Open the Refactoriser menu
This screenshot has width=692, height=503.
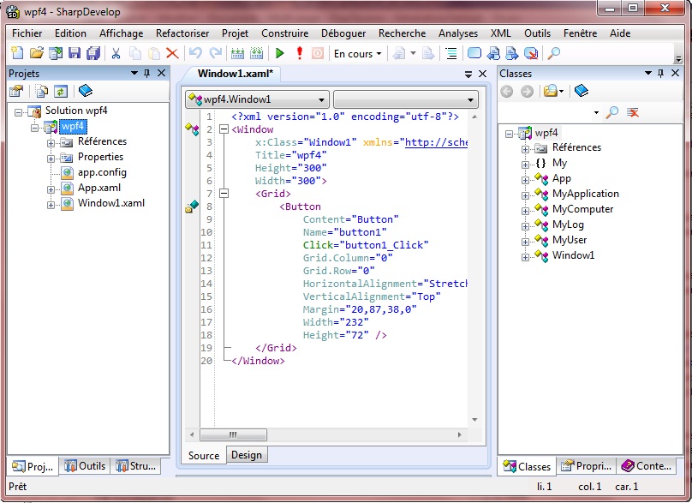click(182, 33)
